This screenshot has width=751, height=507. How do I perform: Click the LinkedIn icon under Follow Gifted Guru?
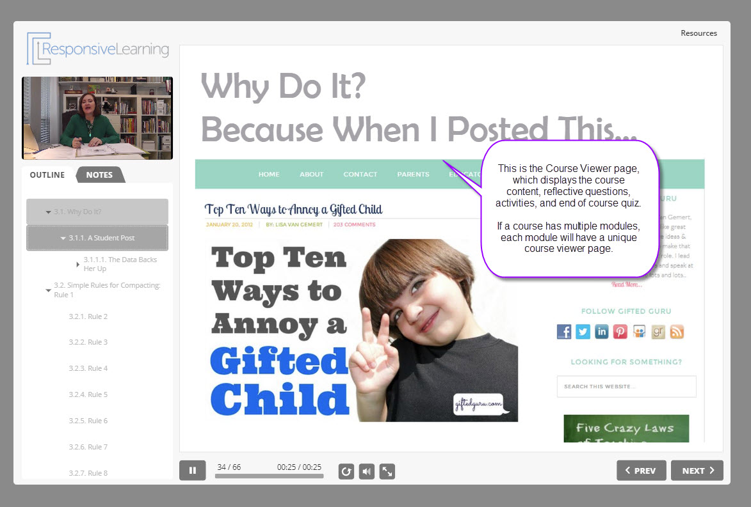[602, 331]
